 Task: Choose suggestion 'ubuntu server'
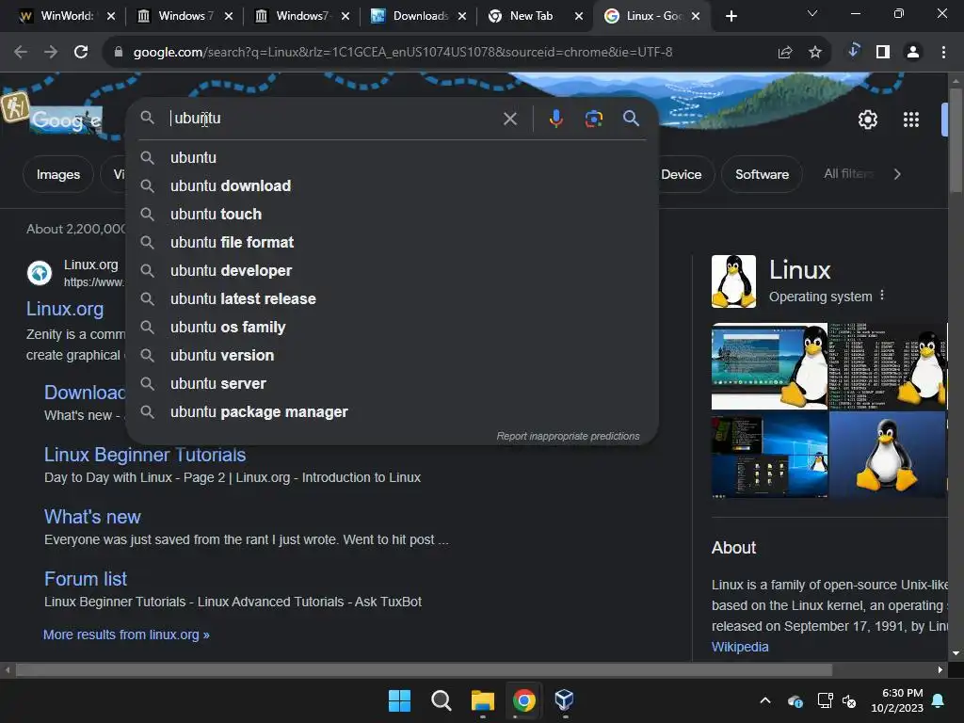pyautogui.click(x=392, y=384)
